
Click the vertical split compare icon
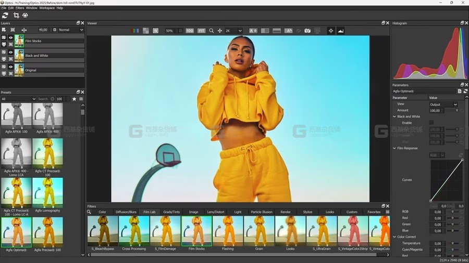click(x=265, y=31)
